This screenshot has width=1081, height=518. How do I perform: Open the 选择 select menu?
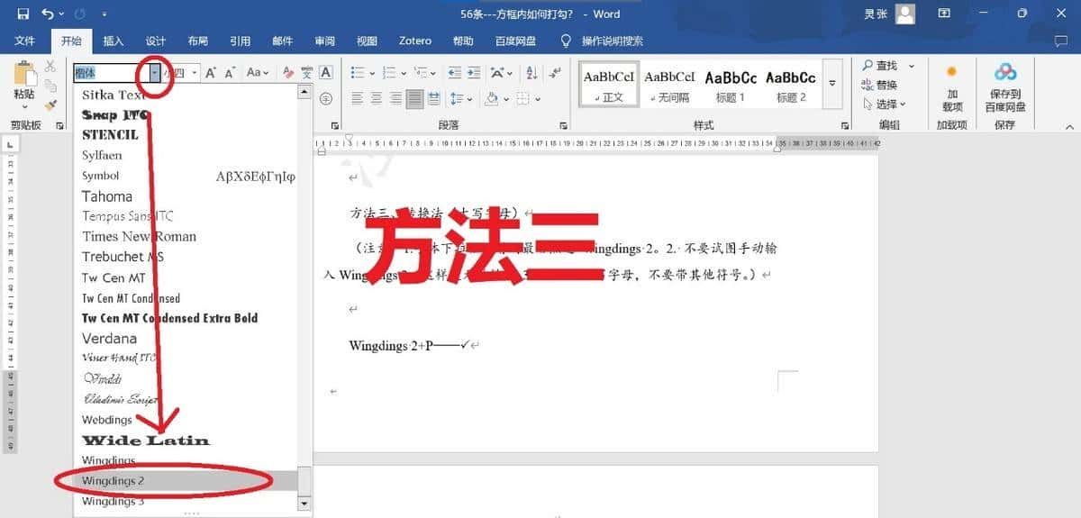[x=884, y=104]
